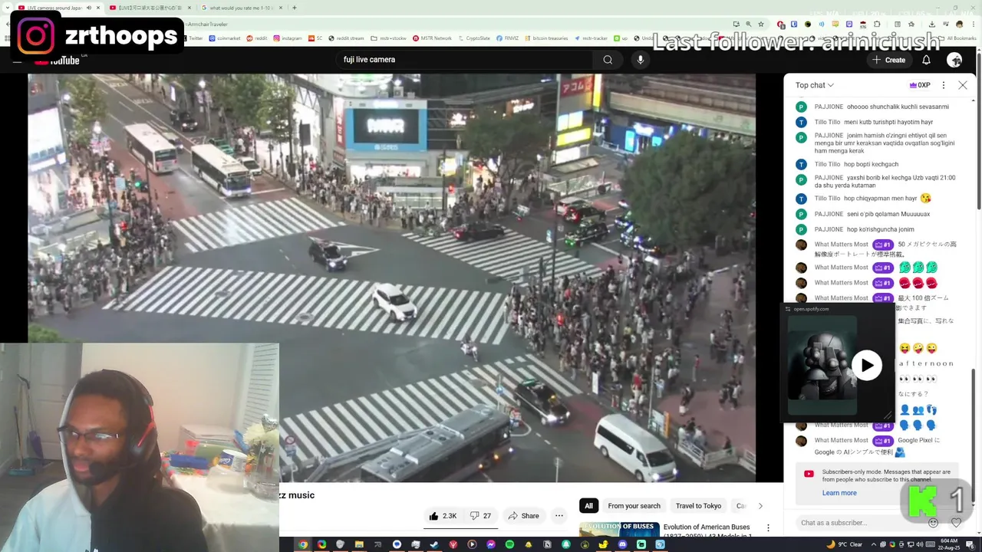Open the CryptoSlate bookmark

[474, 38]
